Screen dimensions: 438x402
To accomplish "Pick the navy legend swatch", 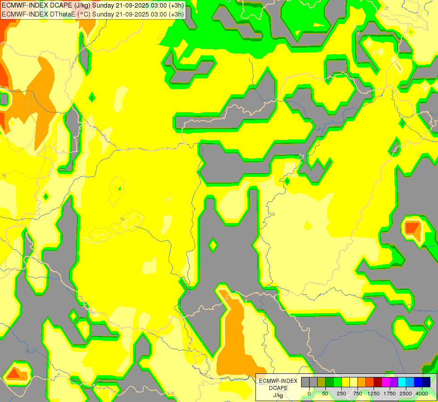I will 426,382.
